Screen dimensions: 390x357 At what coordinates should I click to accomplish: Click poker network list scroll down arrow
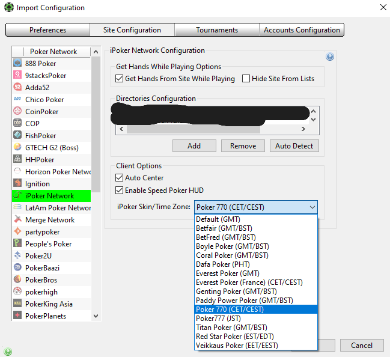pyautogui.click(x=96, y=316)
